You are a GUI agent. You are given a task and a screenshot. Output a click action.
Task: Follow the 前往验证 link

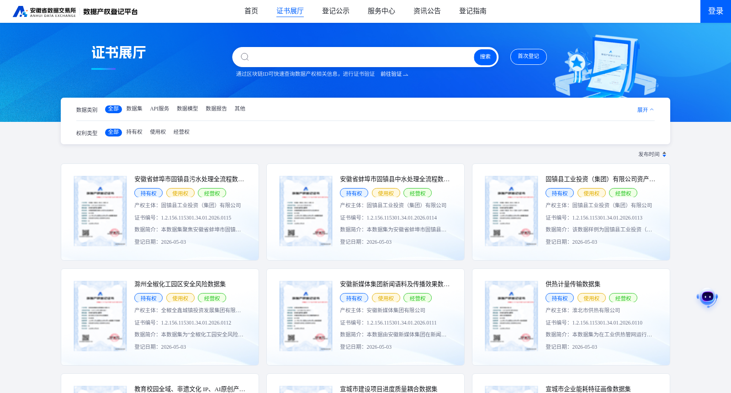coord(394,74)
